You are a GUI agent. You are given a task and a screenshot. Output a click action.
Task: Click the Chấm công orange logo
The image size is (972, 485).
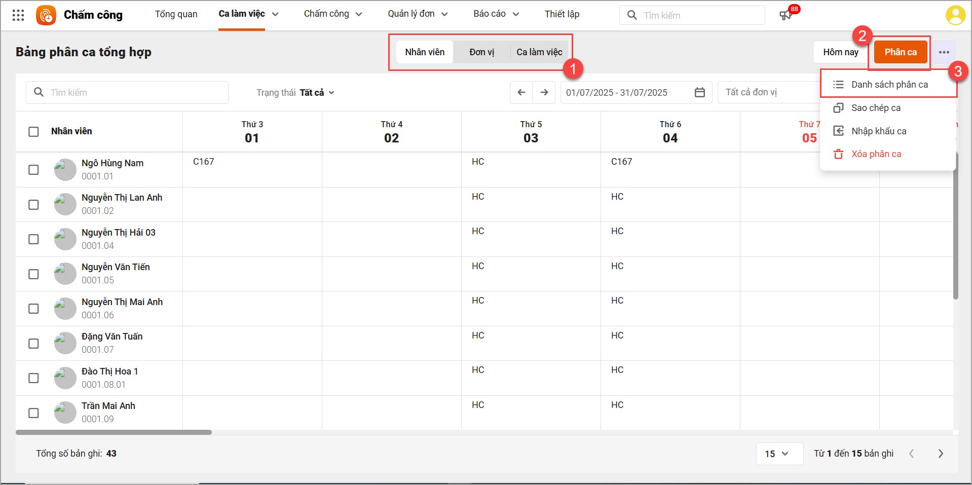(x=46, y=15)
